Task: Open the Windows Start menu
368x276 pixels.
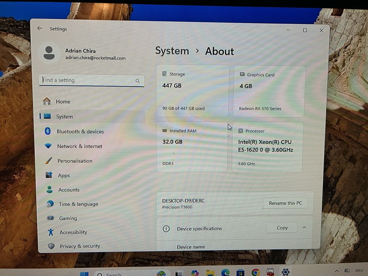Action: [x=84, y=274]
